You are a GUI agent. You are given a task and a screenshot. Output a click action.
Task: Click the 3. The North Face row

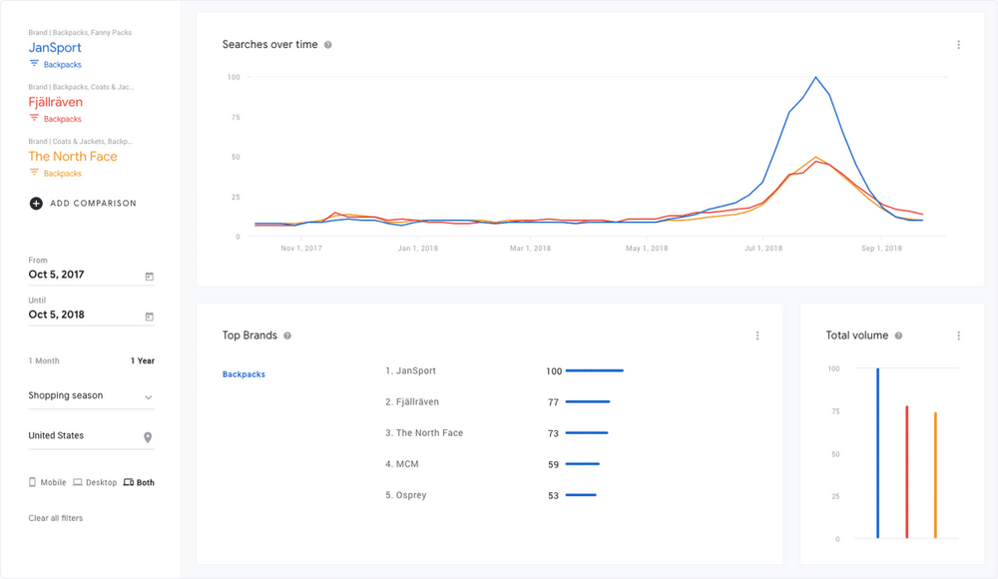coord(496,433)
